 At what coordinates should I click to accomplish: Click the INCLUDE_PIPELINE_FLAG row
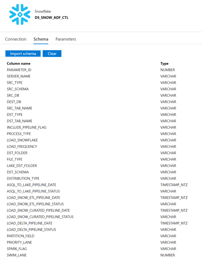tap(27, 127)
